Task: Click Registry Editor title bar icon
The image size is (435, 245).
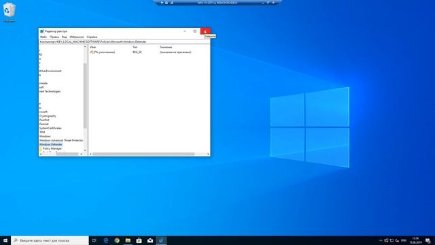Action: coord(42,31)
